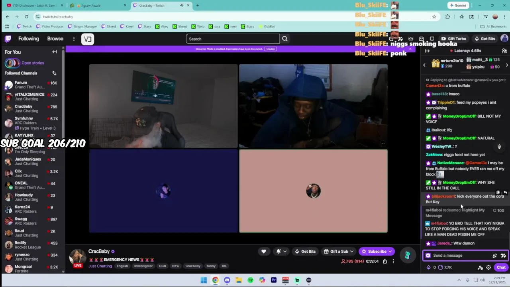Toggle the microphone icon beside chat
Screen dimensions: 510x287
[499, 147]
